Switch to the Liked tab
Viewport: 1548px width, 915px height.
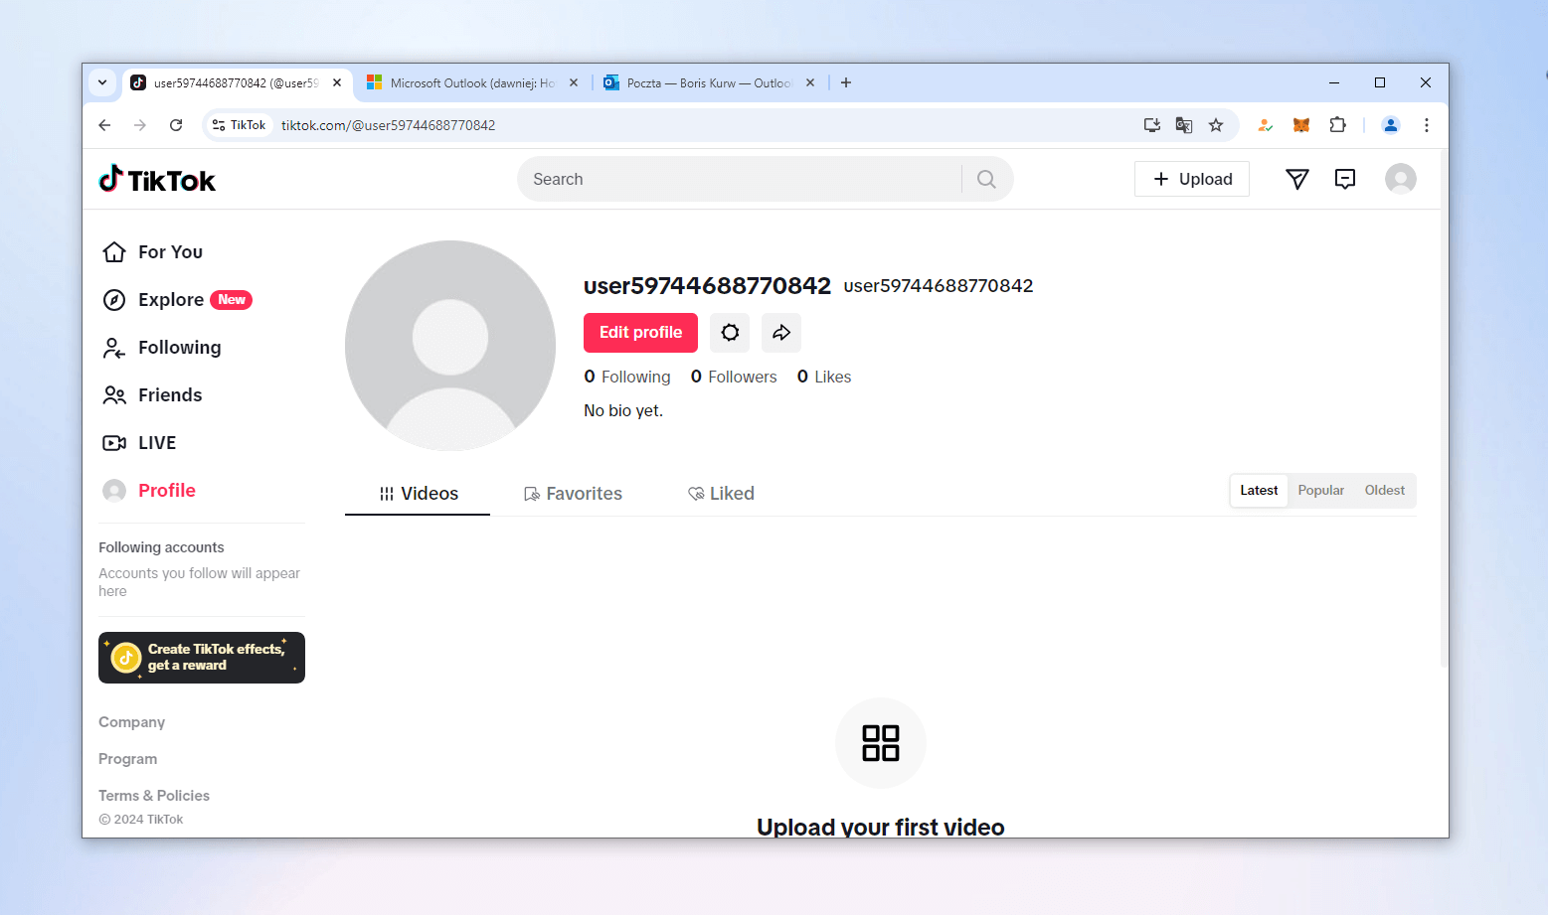click(x=722, y=494)
